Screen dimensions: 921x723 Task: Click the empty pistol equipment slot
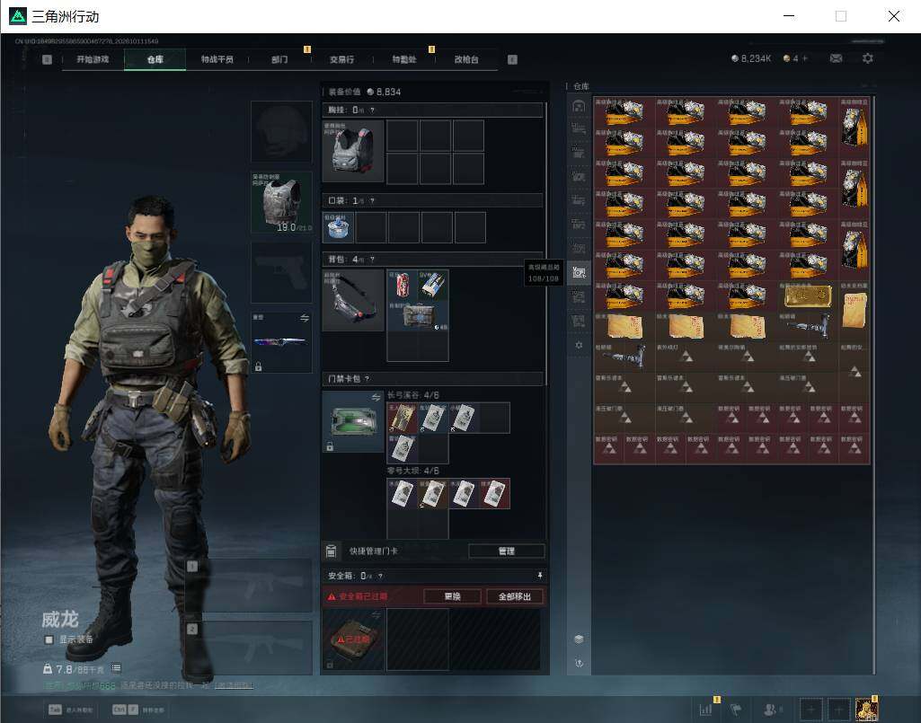coord(281,272)
